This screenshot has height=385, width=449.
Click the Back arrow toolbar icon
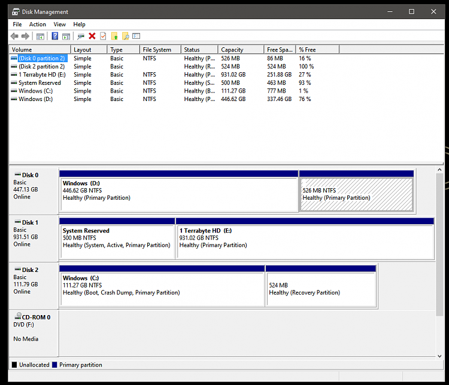(x=14, y=36)
